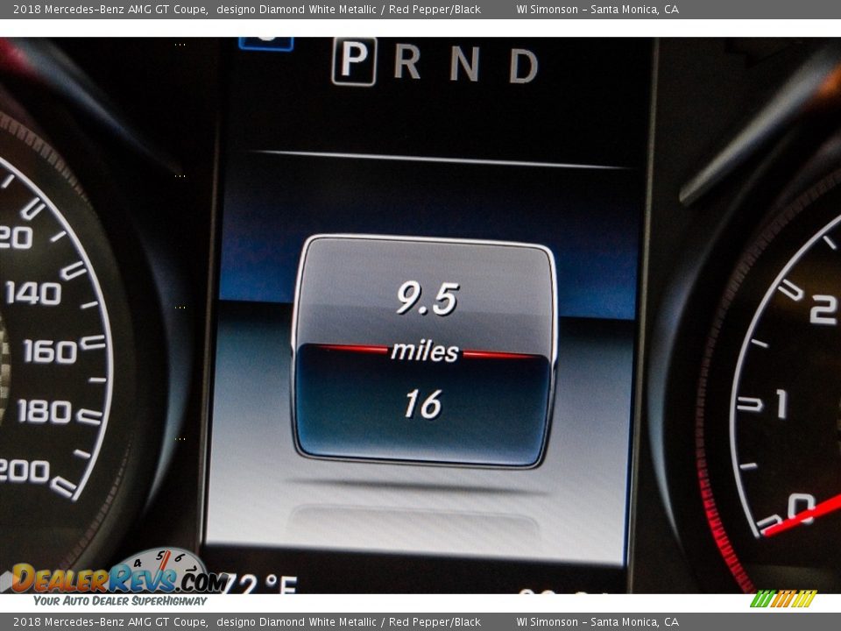Click the highlighted P gear indicator
The image size is (841, 631).
pyautogui.click(x=354, y=60)
